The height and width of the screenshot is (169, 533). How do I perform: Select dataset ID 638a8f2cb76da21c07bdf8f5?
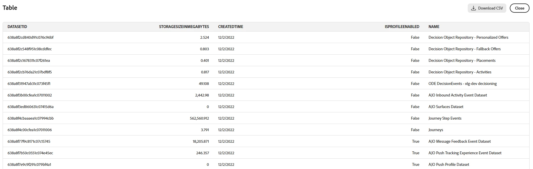coord(30,72)
